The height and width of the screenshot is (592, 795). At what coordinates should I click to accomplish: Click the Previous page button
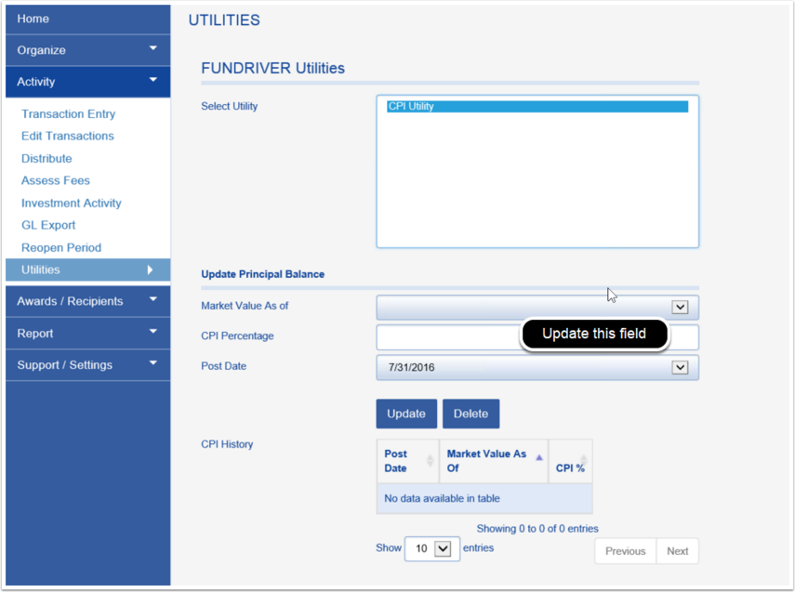(x=625, y=551)
